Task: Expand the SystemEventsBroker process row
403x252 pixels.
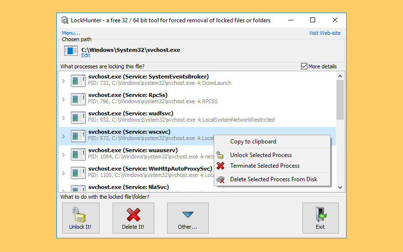Action: 64,81
